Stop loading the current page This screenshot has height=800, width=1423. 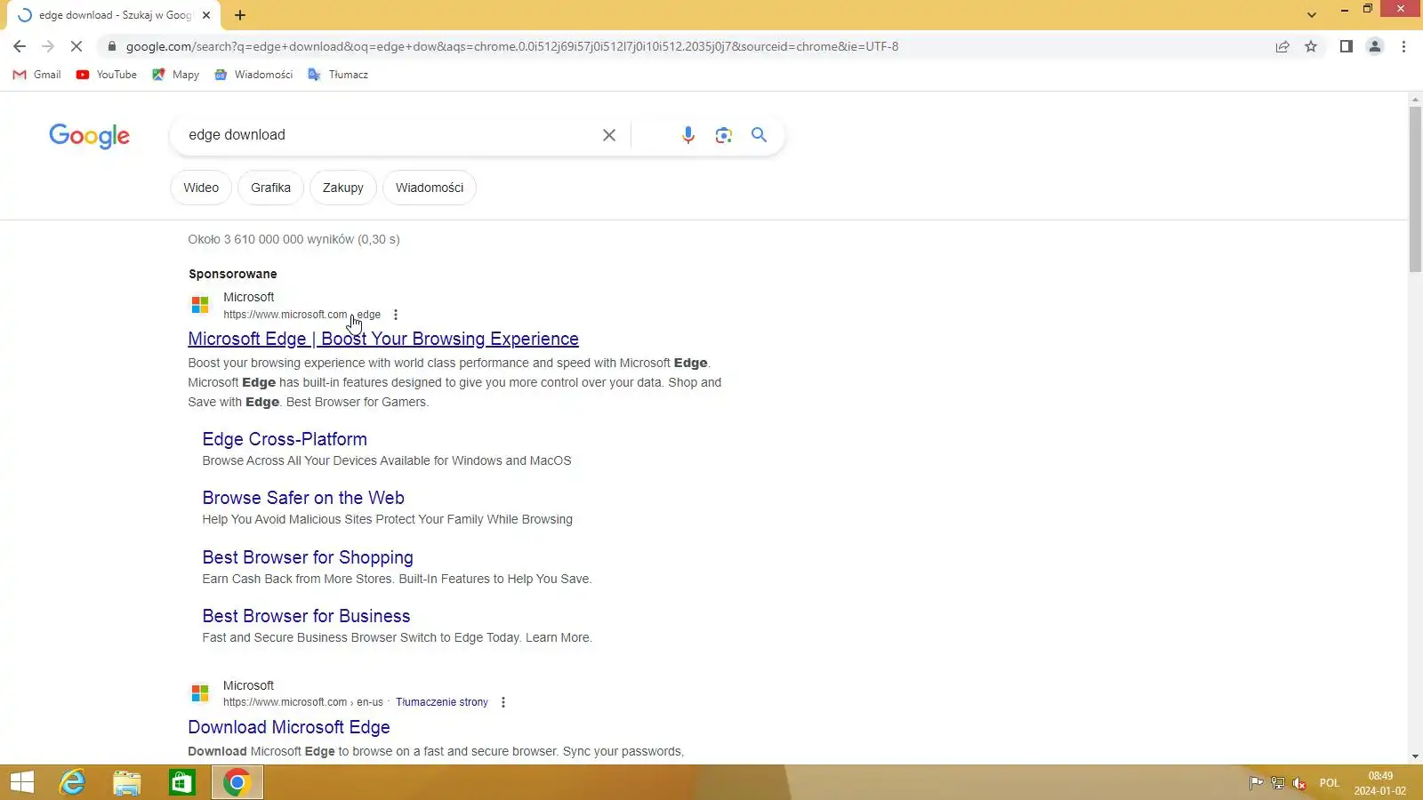(76, 46)
